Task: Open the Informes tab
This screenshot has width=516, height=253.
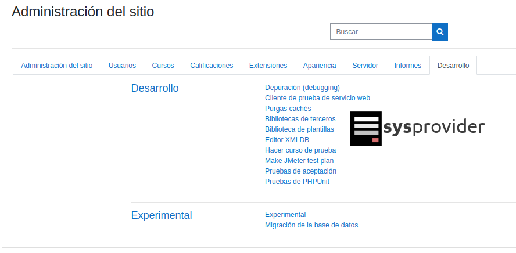Action: (407, 66)
